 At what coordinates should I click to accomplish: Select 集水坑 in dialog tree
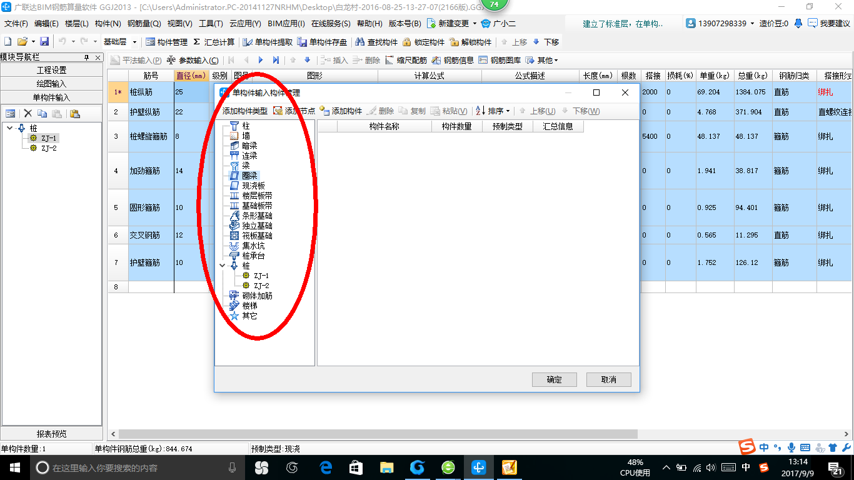253,246
